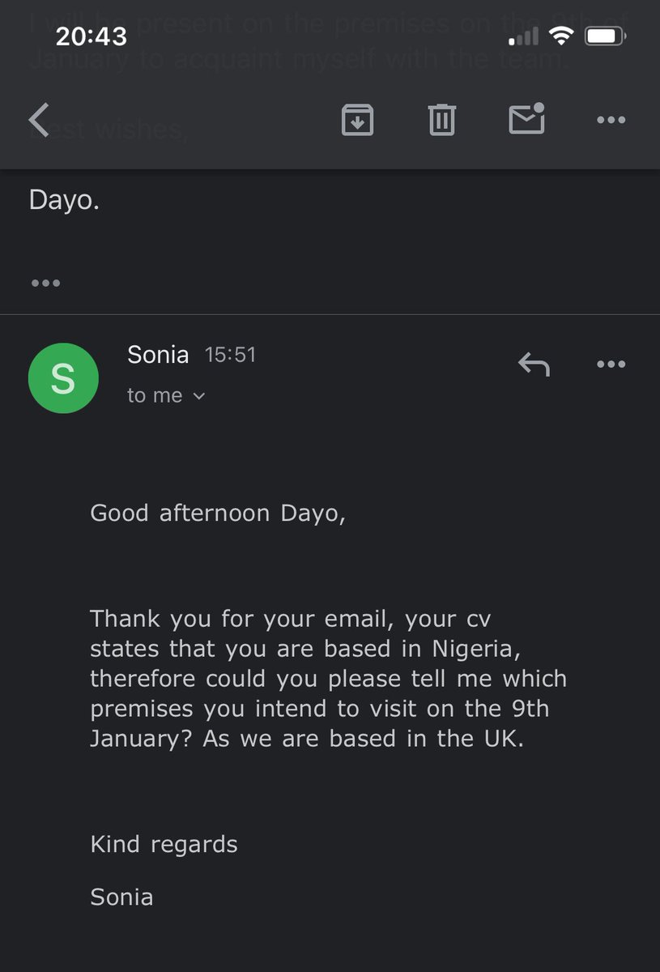Mark the conversation as unread
The image size is (660, 972).
pyautogui.click(x=526, y=118)
